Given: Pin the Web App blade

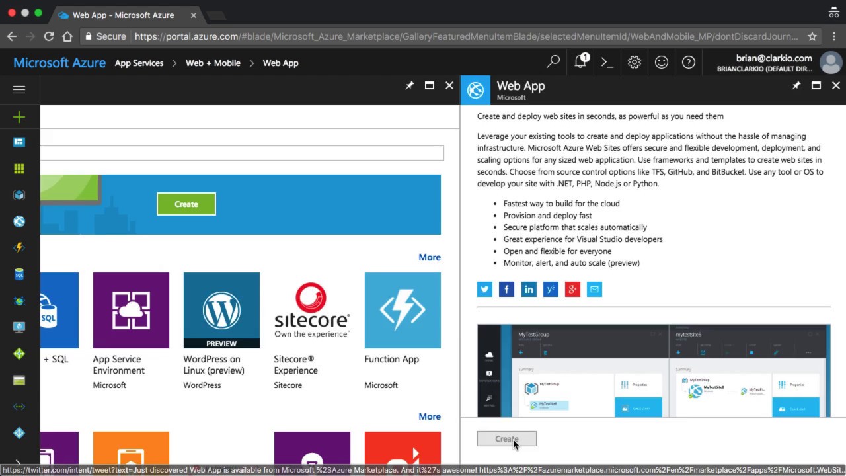Looking at the screenshot, I should click(x=796, y=85).
